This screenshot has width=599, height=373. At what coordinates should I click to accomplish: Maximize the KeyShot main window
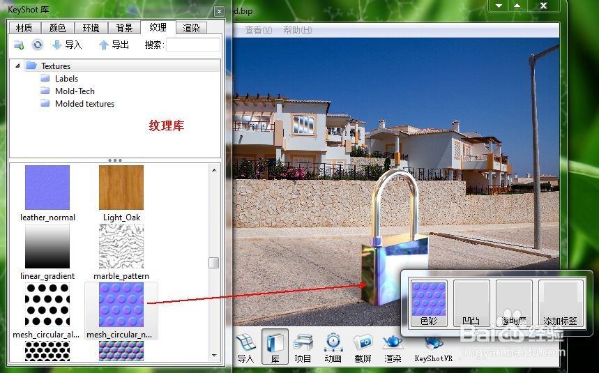coord(517,6)
